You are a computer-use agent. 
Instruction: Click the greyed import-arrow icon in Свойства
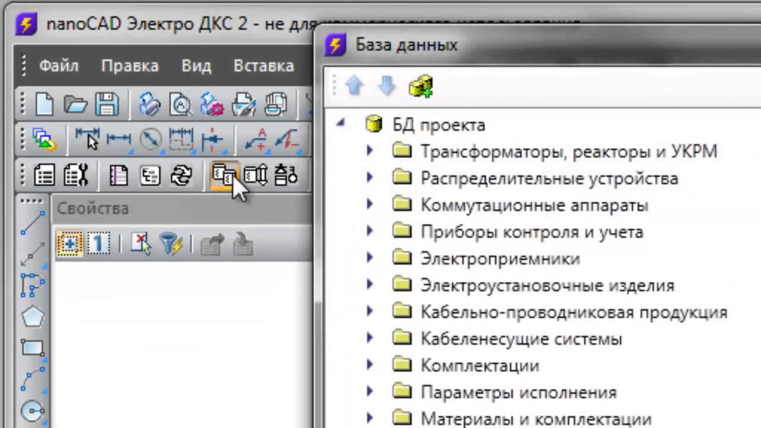click(x=243, y=244)
